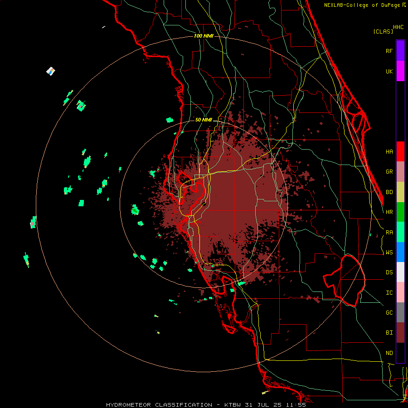Click the 'WS' legend label
This screenshot has height=408, width=408.
click(389, 253)
